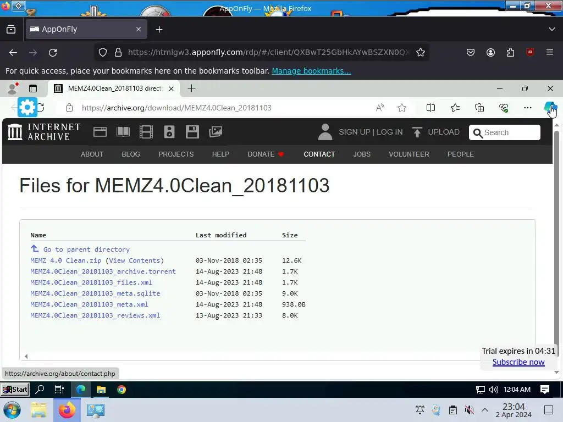Click SIGN UP | LOG IN link

click(371, 132)
